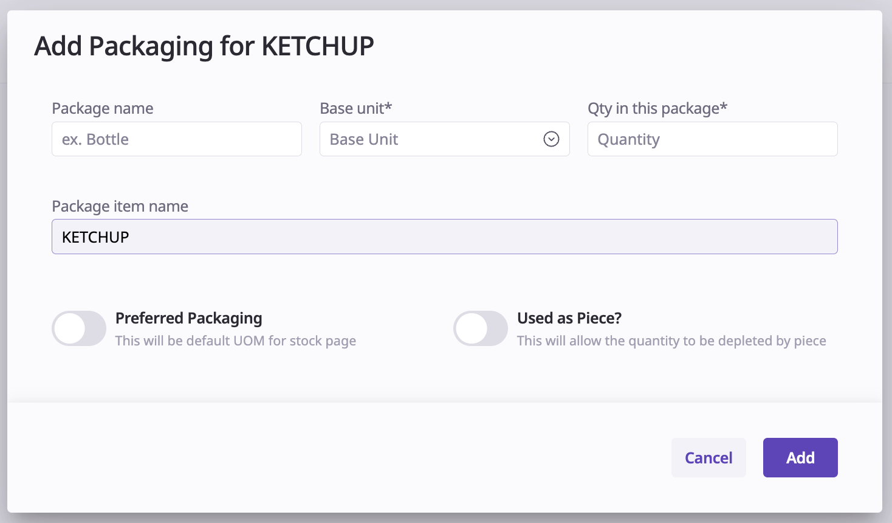This screenshot has width=892, height=523.
Task: Click the "Package name" field label
Action: click(x=103, y=108)
